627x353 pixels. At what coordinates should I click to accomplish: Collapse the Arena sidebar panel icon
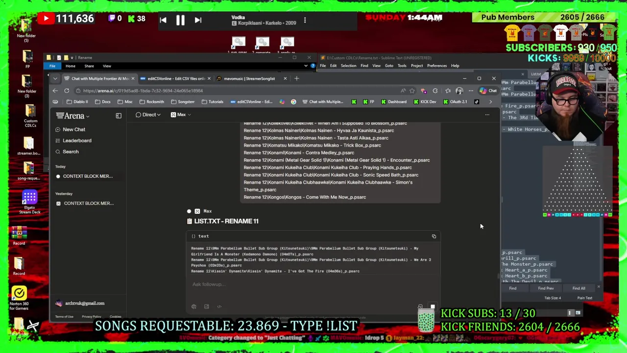pos(119,116)
